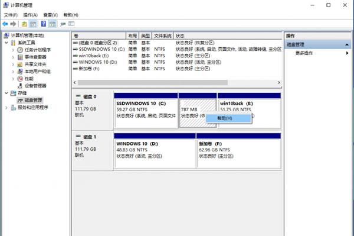This screenshot has width=354, height=236.
Task: Expand the 任务计划程序 node
Action: click(x=13, y=50)
